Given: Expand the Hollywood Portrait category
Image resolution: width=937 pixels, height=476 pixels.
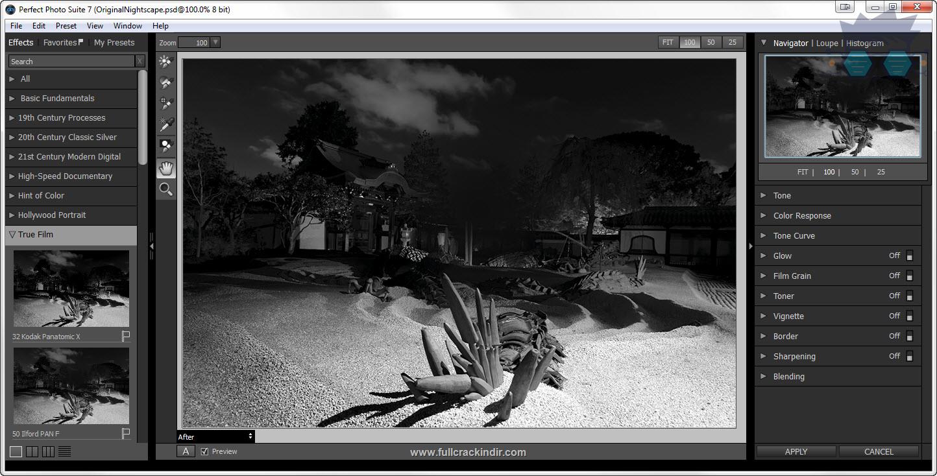Looking at the screenshot, I should click(x=71, y=215).
